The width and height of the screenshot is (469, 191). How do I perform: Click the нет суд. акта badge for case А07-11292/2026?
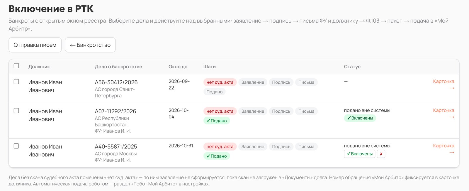click(220, 111)
